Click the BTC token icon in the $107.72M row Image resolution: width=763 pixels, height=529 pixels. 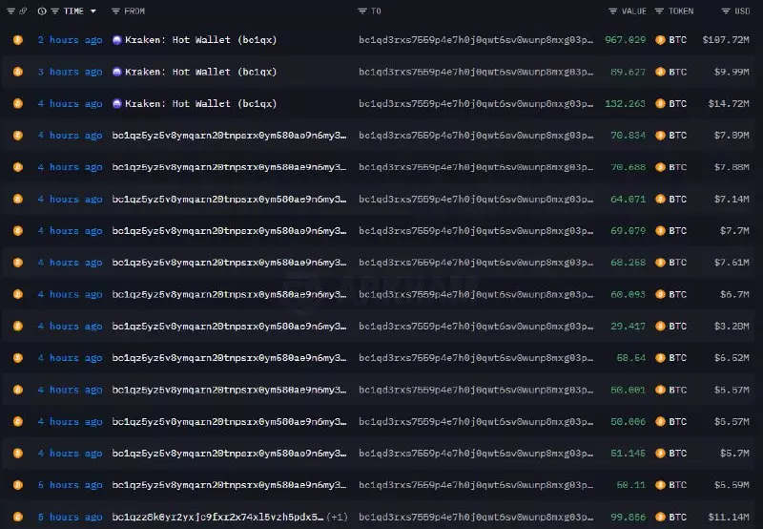pyautogui.click(x=659, y=40)
